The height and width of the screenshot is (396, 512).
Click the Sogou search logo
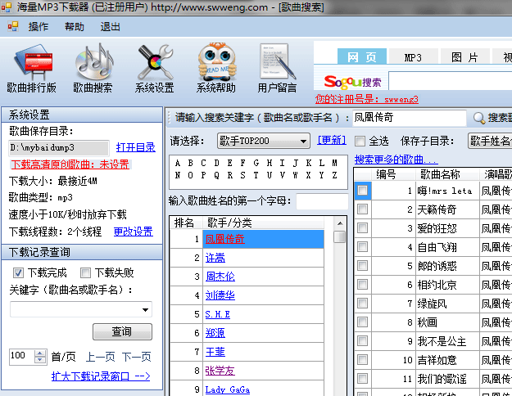[x=352, y=82]
